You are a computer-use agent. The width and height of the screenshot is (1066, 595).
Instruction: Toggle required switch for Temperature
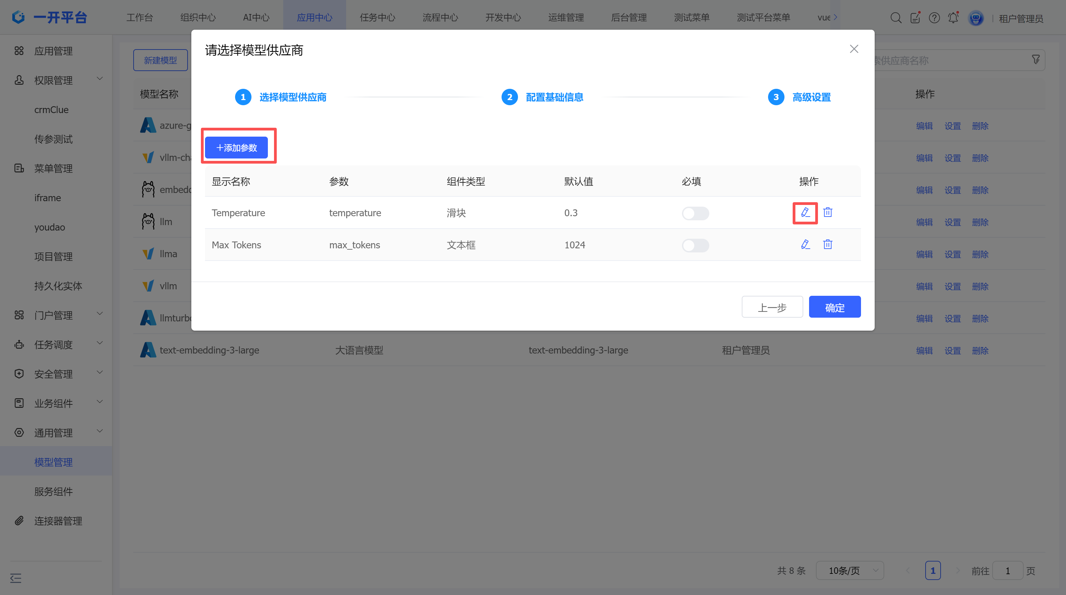click(x=695, y=213)
